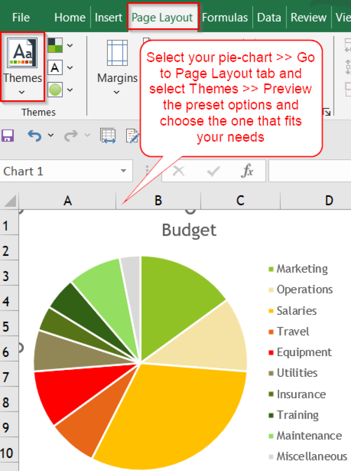Image resolution: width=351 pixels, height=471 pixels.
Task: Click the theme Colors icon
Action: tap(55, 45)
